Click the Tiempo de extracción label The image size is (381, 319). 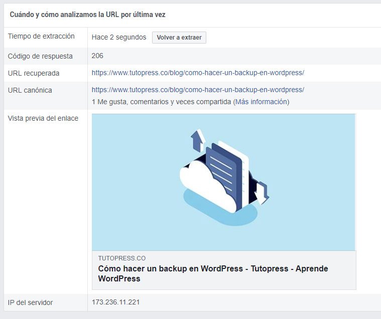coord(41,36)
